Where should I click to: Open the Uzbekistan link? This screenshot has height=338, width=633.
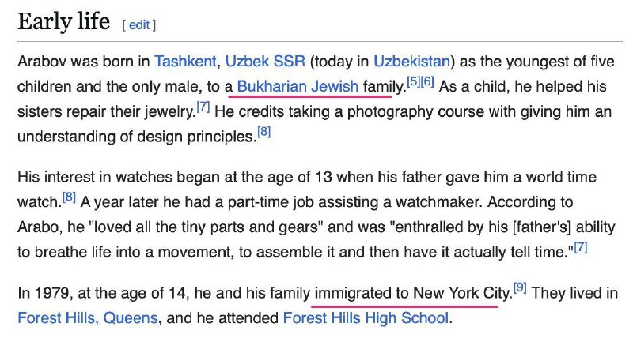click(x=411, y=62)
